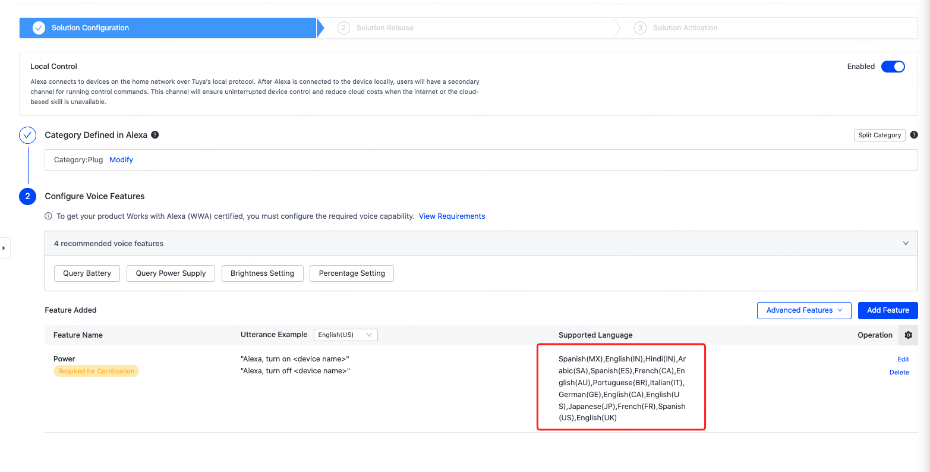Screen dimensions: 930x472
Task: Open the View Requirements link
Action: tap(452, 216)
